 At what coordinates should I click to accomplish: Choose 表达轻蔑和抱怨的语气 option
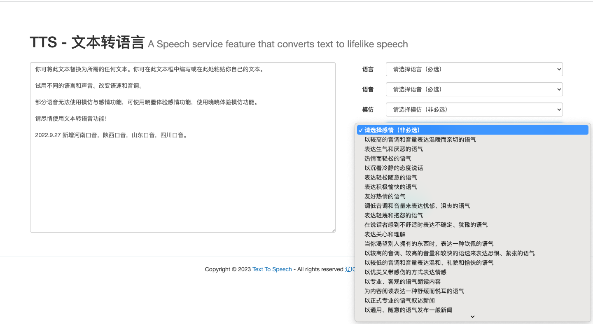click(x=393, y=215)
